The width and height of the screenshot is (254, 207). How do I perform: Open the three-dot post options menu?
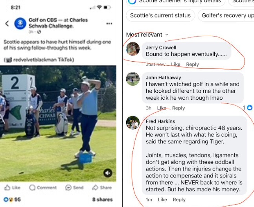click(109, 24)
